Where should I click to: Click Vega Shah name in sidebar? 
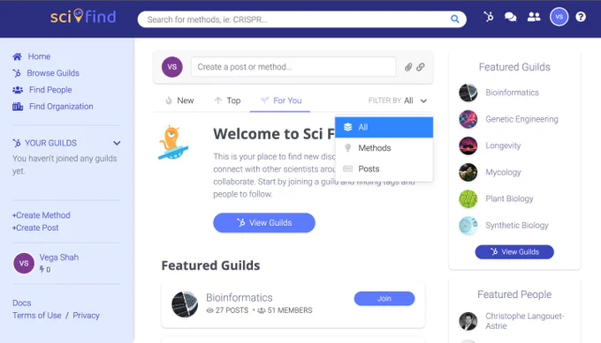[59, 257]
